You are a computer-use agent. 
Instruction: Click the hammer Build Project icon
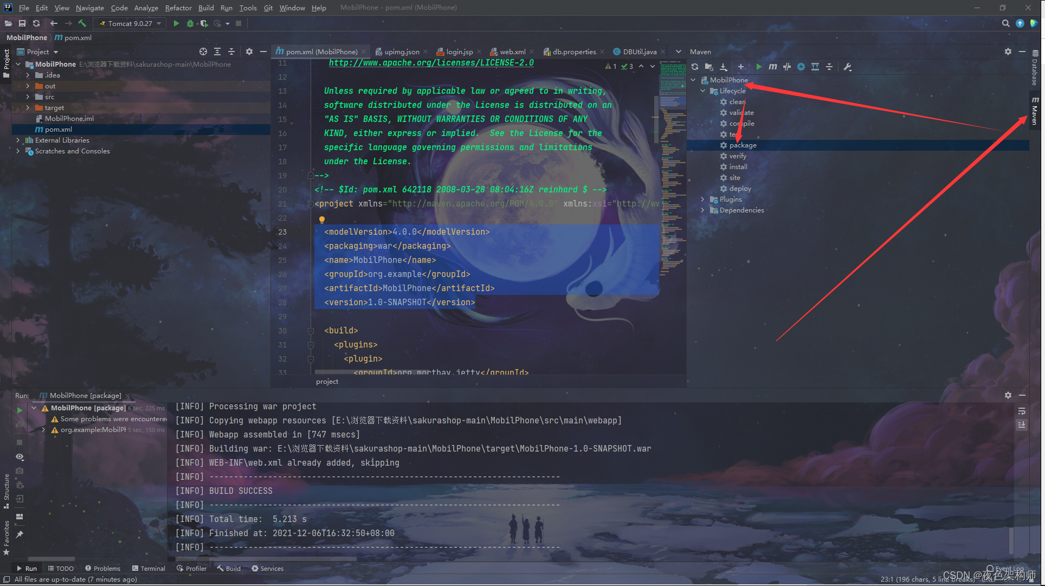(x=82, y=23)
